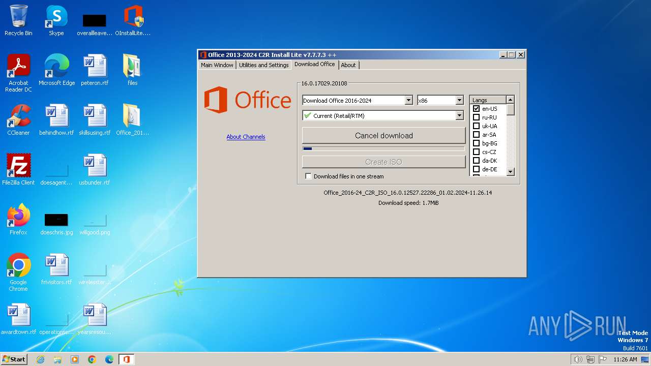Screen dimensions: 651x366
Task: Check the ar-SA language checkbox
Action: tap(477, 135)
